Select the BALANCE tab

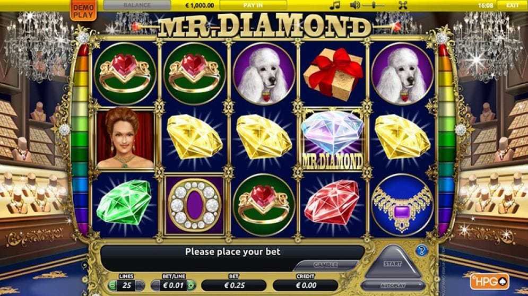point(137,5)
